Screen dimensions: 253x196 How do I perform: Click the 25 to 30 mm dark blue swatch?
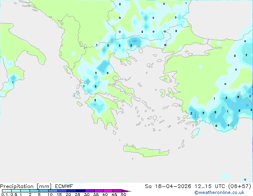click(80, 191)
